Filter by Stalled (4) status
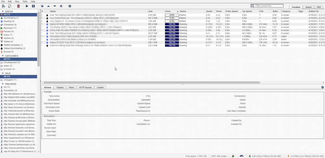325x158 pixels. 8,42
